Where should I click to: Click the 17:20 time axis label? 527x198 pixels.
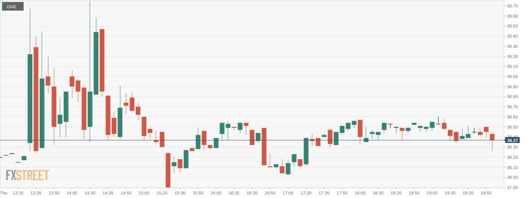(x=306, y=193)
